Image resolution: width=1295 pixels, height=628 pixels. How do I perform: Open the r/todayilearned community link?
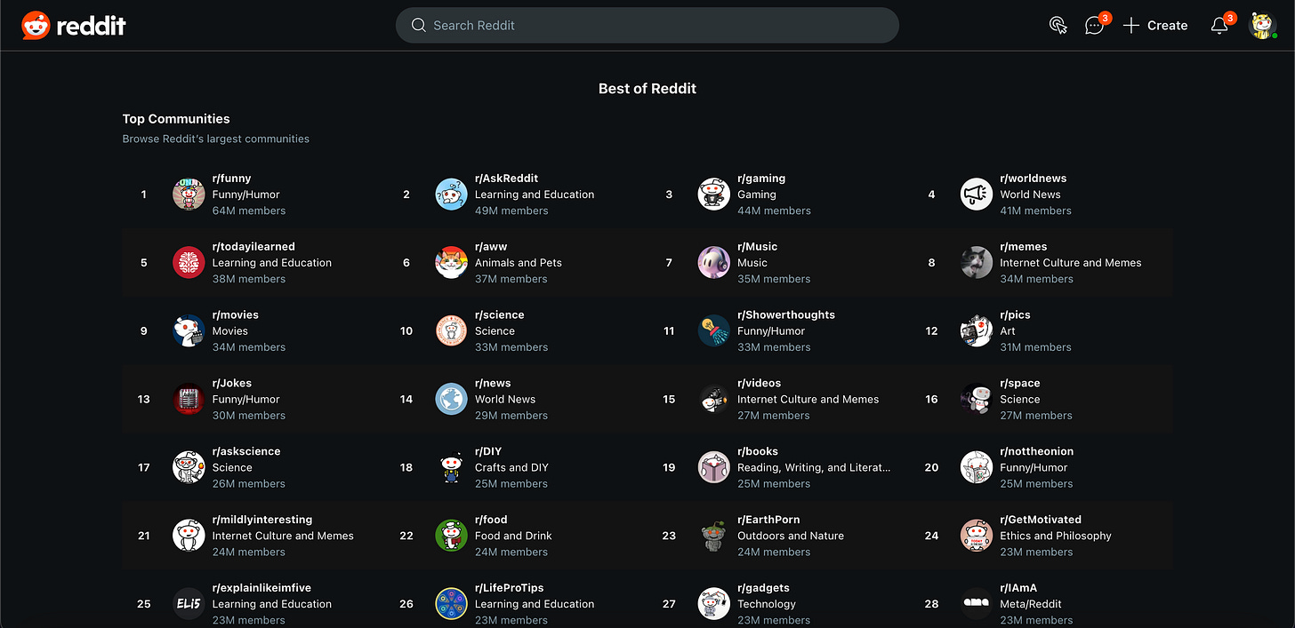tap(253, 247)
